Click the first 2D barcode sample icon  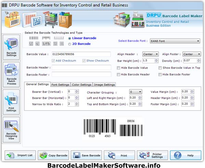[x=31, y=44]
